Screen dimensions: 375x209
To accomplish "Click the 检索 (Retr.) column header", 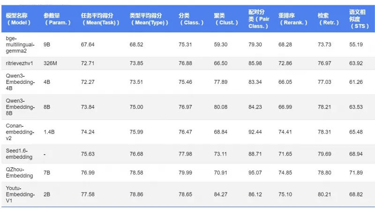I will coord(328,19).
